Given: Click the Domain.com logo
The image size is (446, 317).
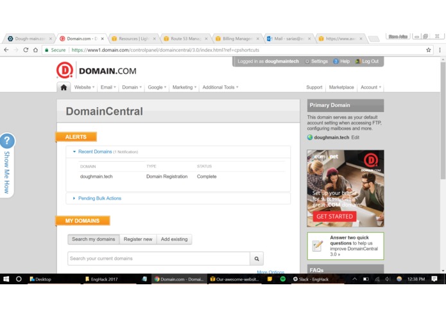Looking at the screenshot, I should [96, 70].
